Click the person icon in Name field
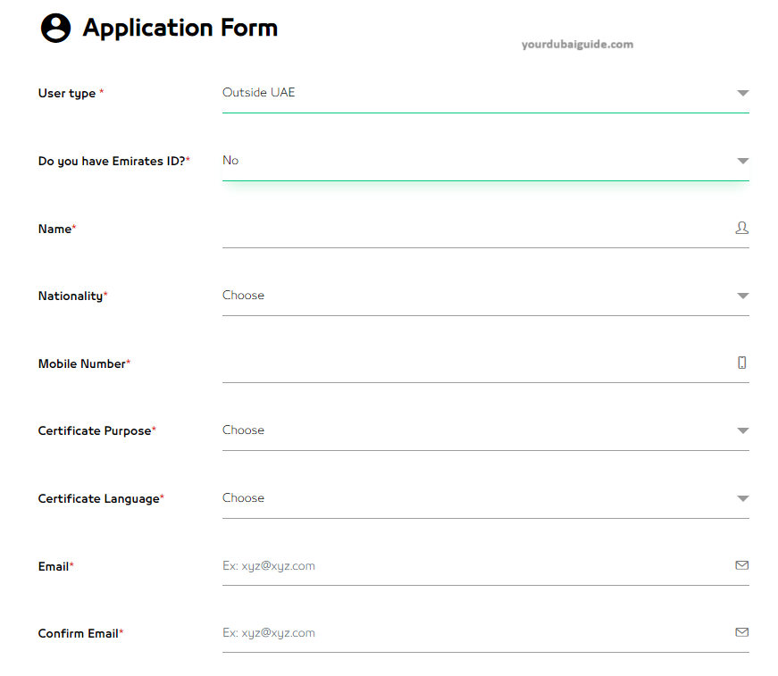778x676 pixels. (x=741, y=228)
